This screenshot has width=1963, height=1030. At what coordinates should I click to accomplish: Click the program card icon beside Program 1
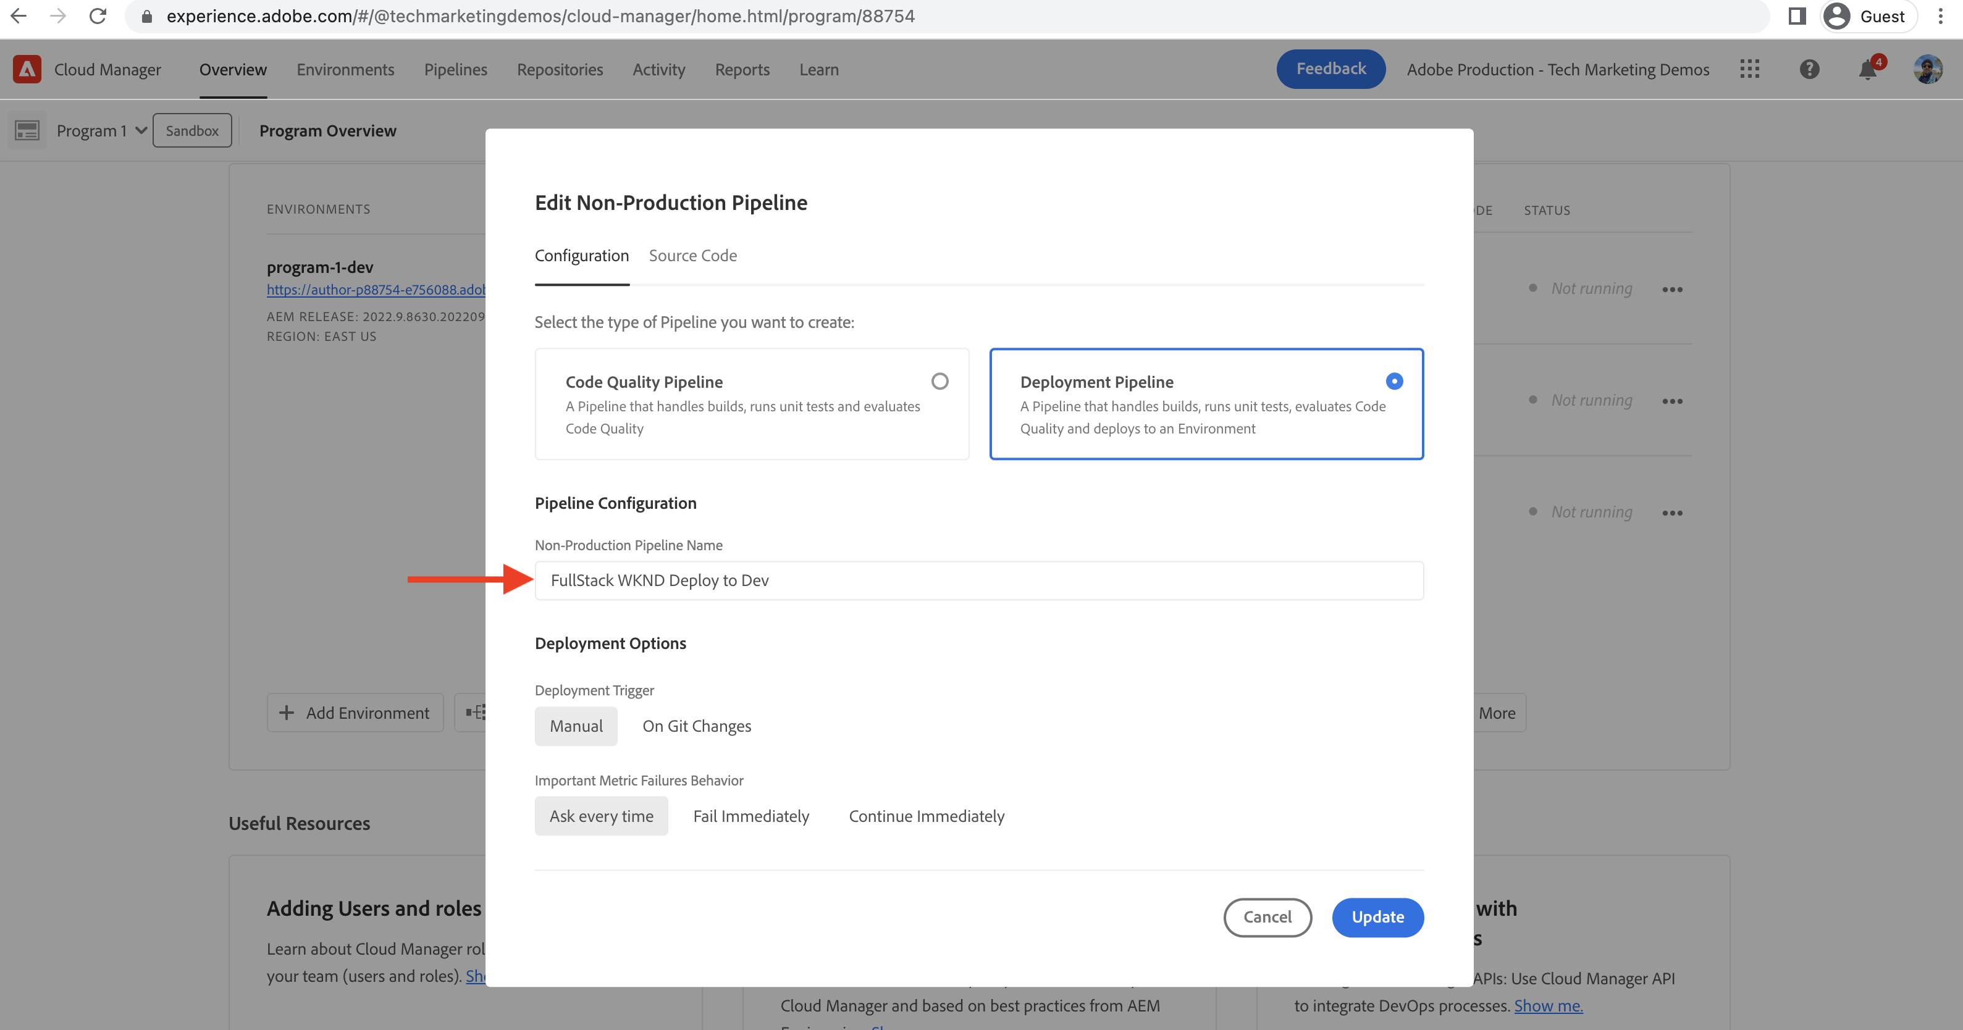tap(27, 130)
